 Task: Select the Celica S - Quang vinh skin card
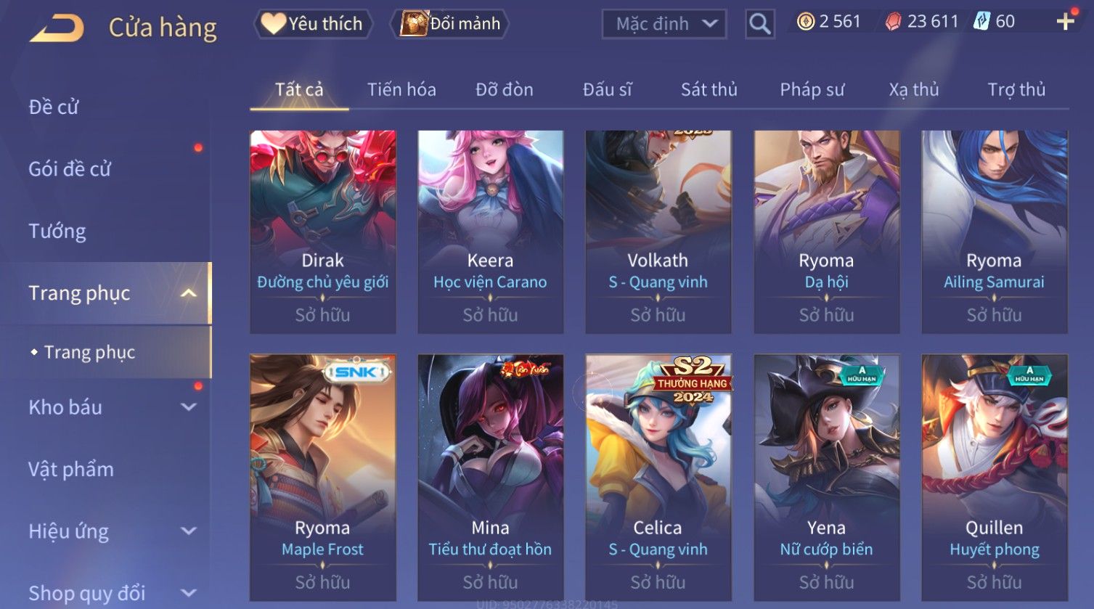658,477
